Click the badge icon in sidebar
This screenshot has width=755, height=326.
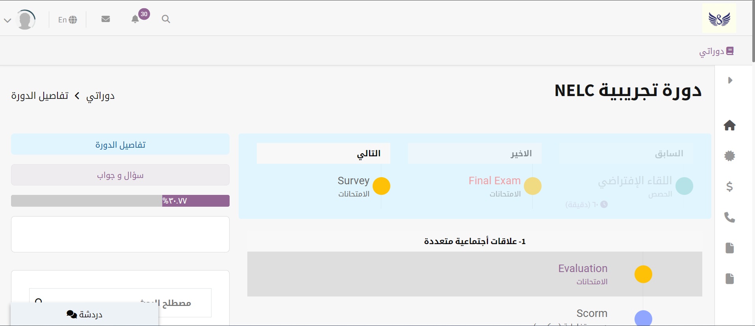(729, 156)
